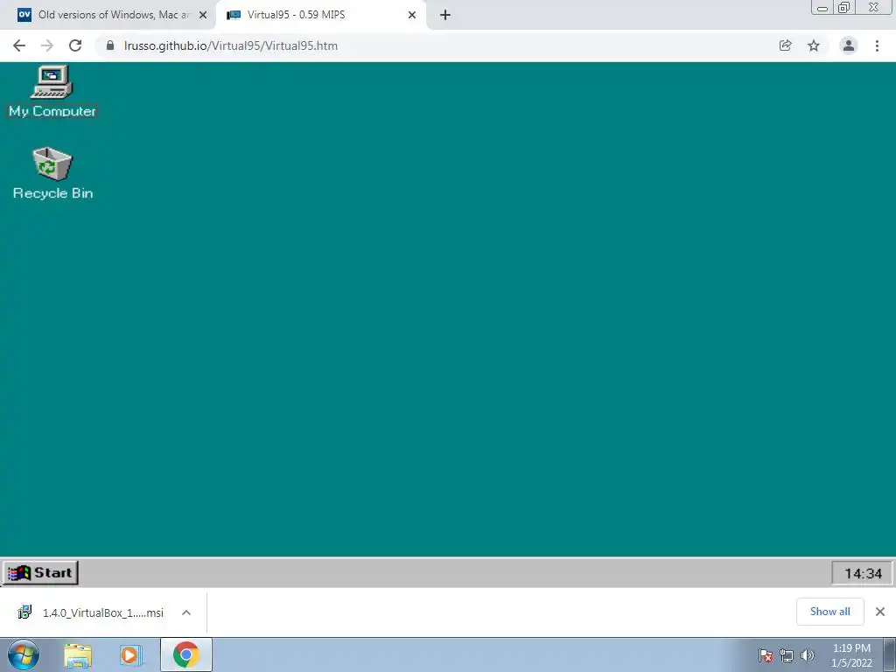
Task: Open the volume speaker tray icon
Action: (x=808, y=655)
